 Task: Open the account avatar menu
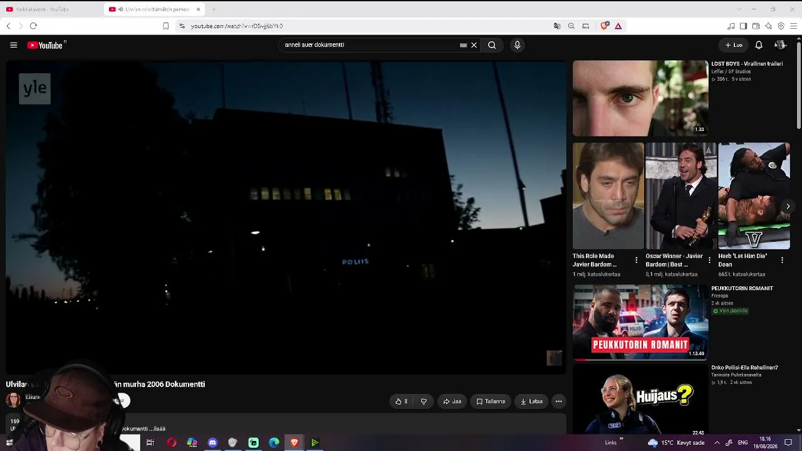(780, 45)
